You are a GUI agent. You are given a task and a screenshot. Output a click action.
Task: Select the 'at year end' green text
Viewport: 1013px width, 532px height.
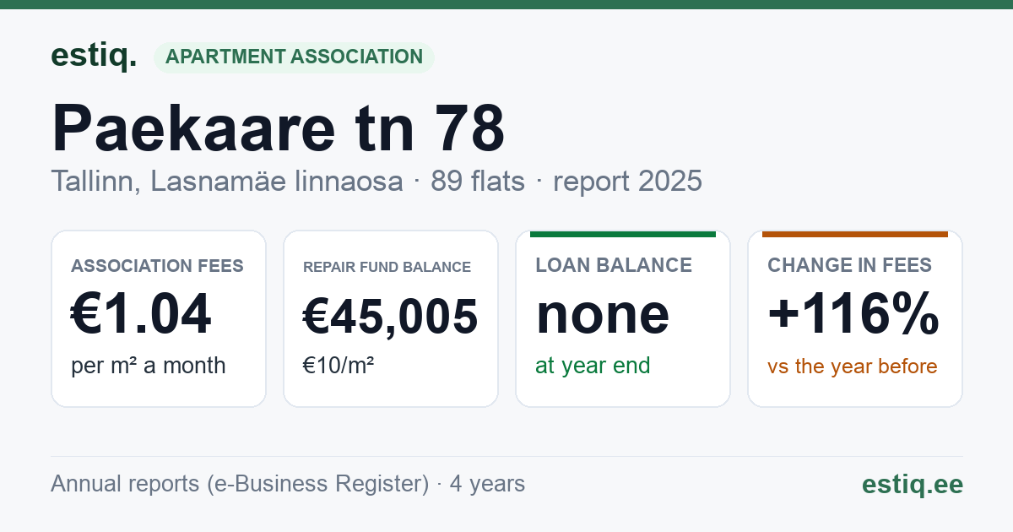click(x=593, y=366)
